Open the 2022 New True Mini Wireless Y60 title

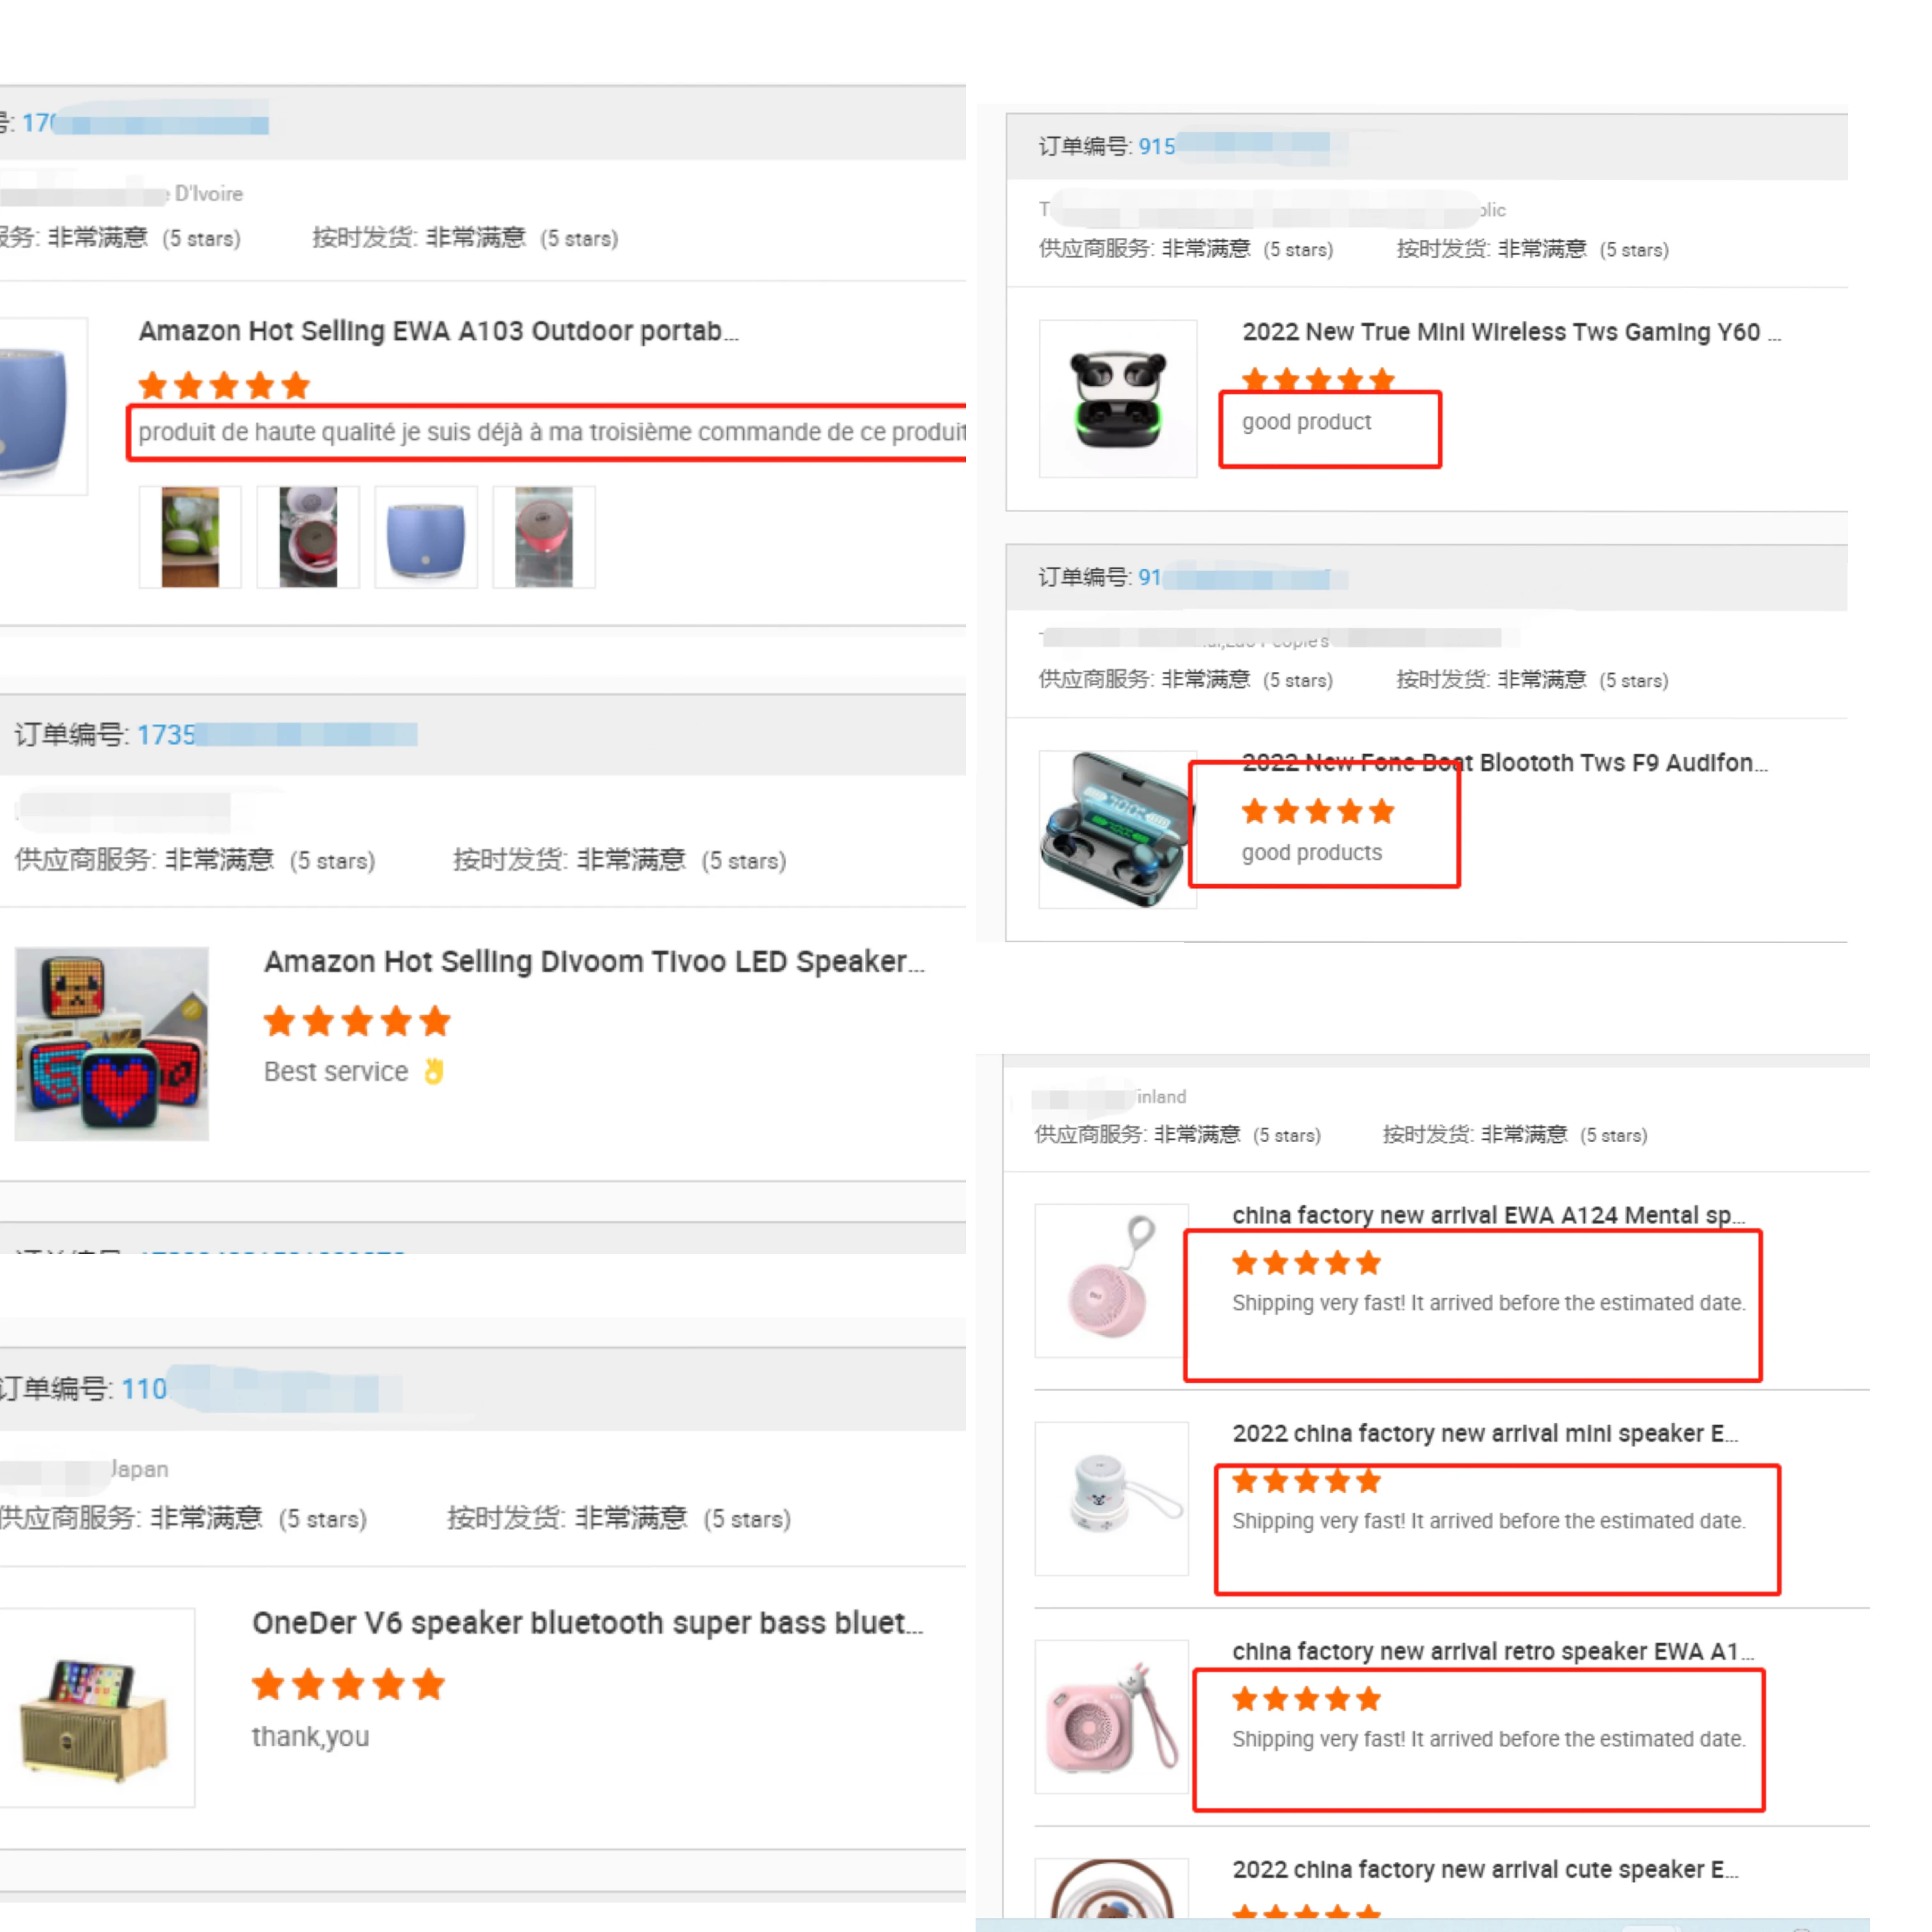point(1511,332)
